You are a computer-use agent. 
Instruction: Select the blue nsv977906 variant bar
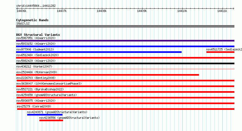(99, 52)
